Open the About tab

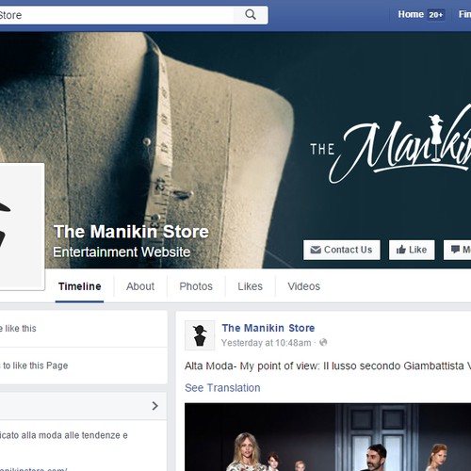(140, 286)
